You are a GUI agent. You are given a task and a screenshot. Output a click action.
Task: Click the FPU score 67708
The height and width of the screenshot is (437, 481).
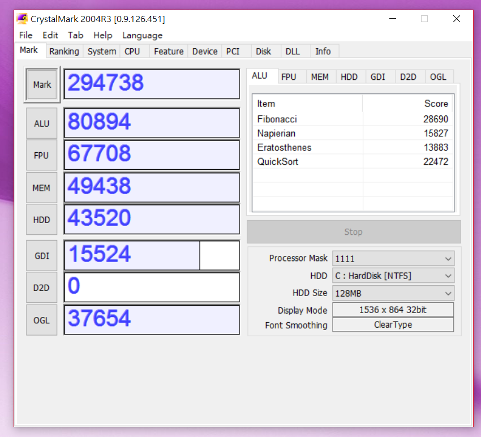click(x=152, y=155)
